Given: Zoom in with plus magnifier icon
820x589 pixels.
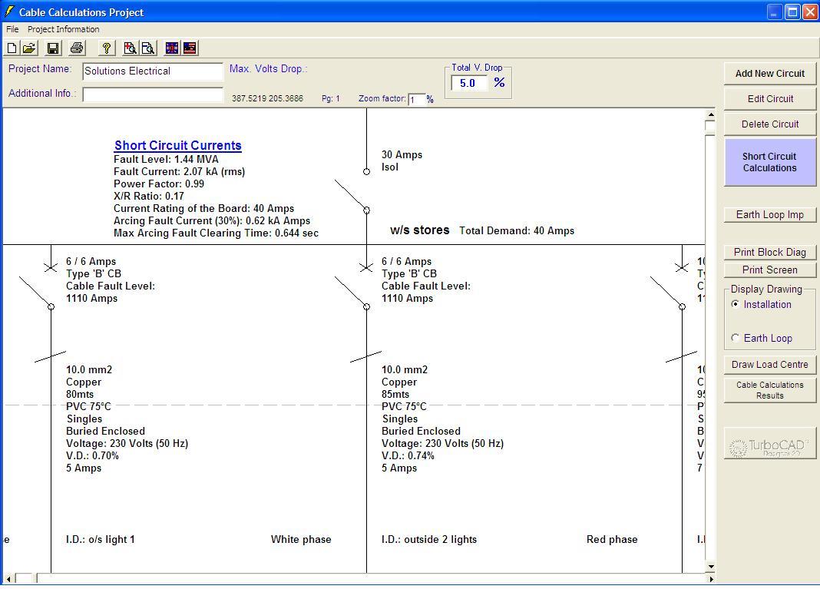Looking at the screenshot, I should pos(130,48).
